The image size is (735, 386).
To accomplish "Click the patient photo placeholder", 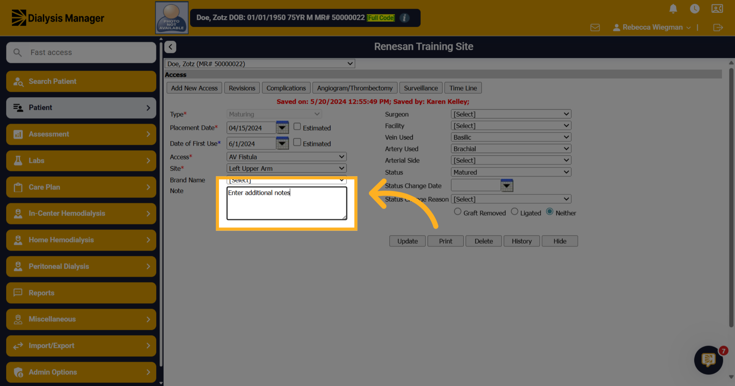I will pos(171,17).
